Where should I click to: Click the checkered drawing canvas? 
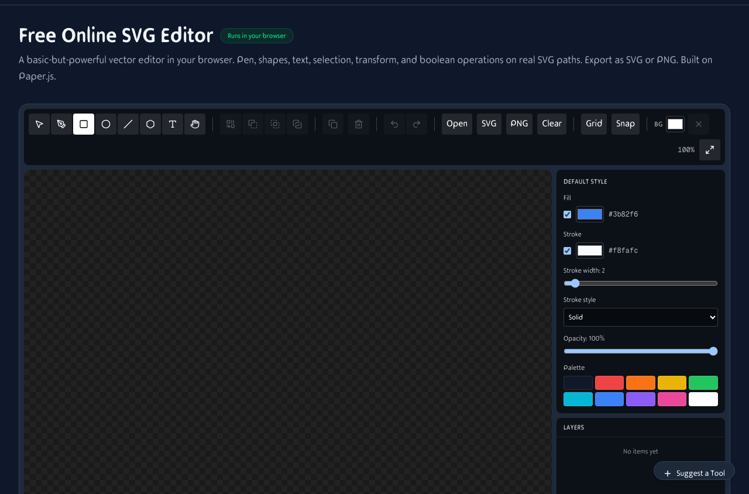click(287, 332)
